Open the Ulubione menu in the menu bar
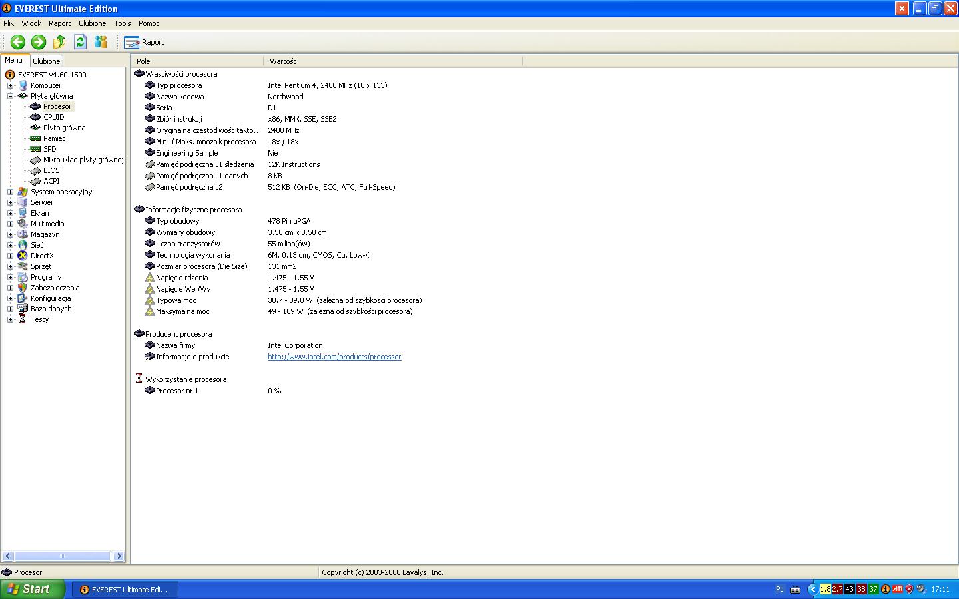The image size is (959, 599). click(x=92, y=23)
